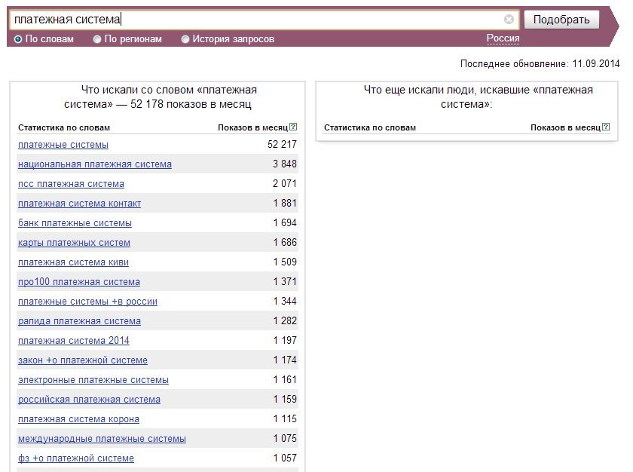Open 'российская платежная система' link
633x472 pixels.
pos(89,400)
